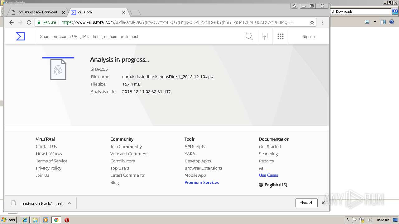Viewport: 399px width, 224px height.
Task: Open the file explorer taskbar icon
Action: (35, 220)
